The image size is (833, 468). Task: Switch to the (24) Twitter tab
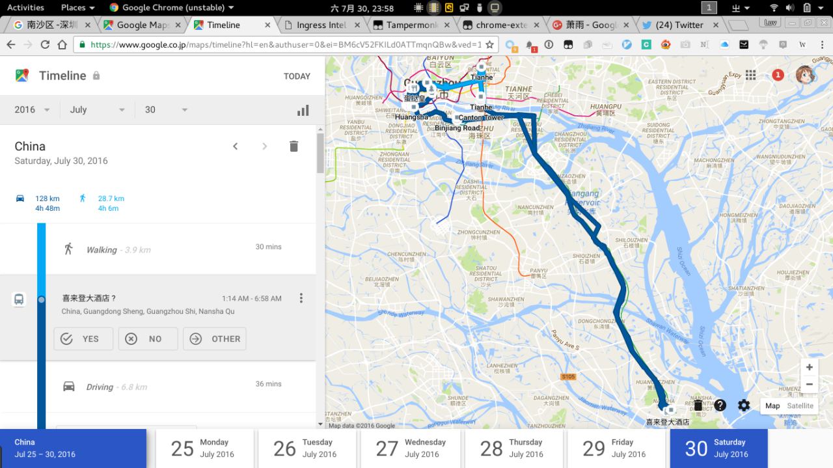click(x=680, y=25)
